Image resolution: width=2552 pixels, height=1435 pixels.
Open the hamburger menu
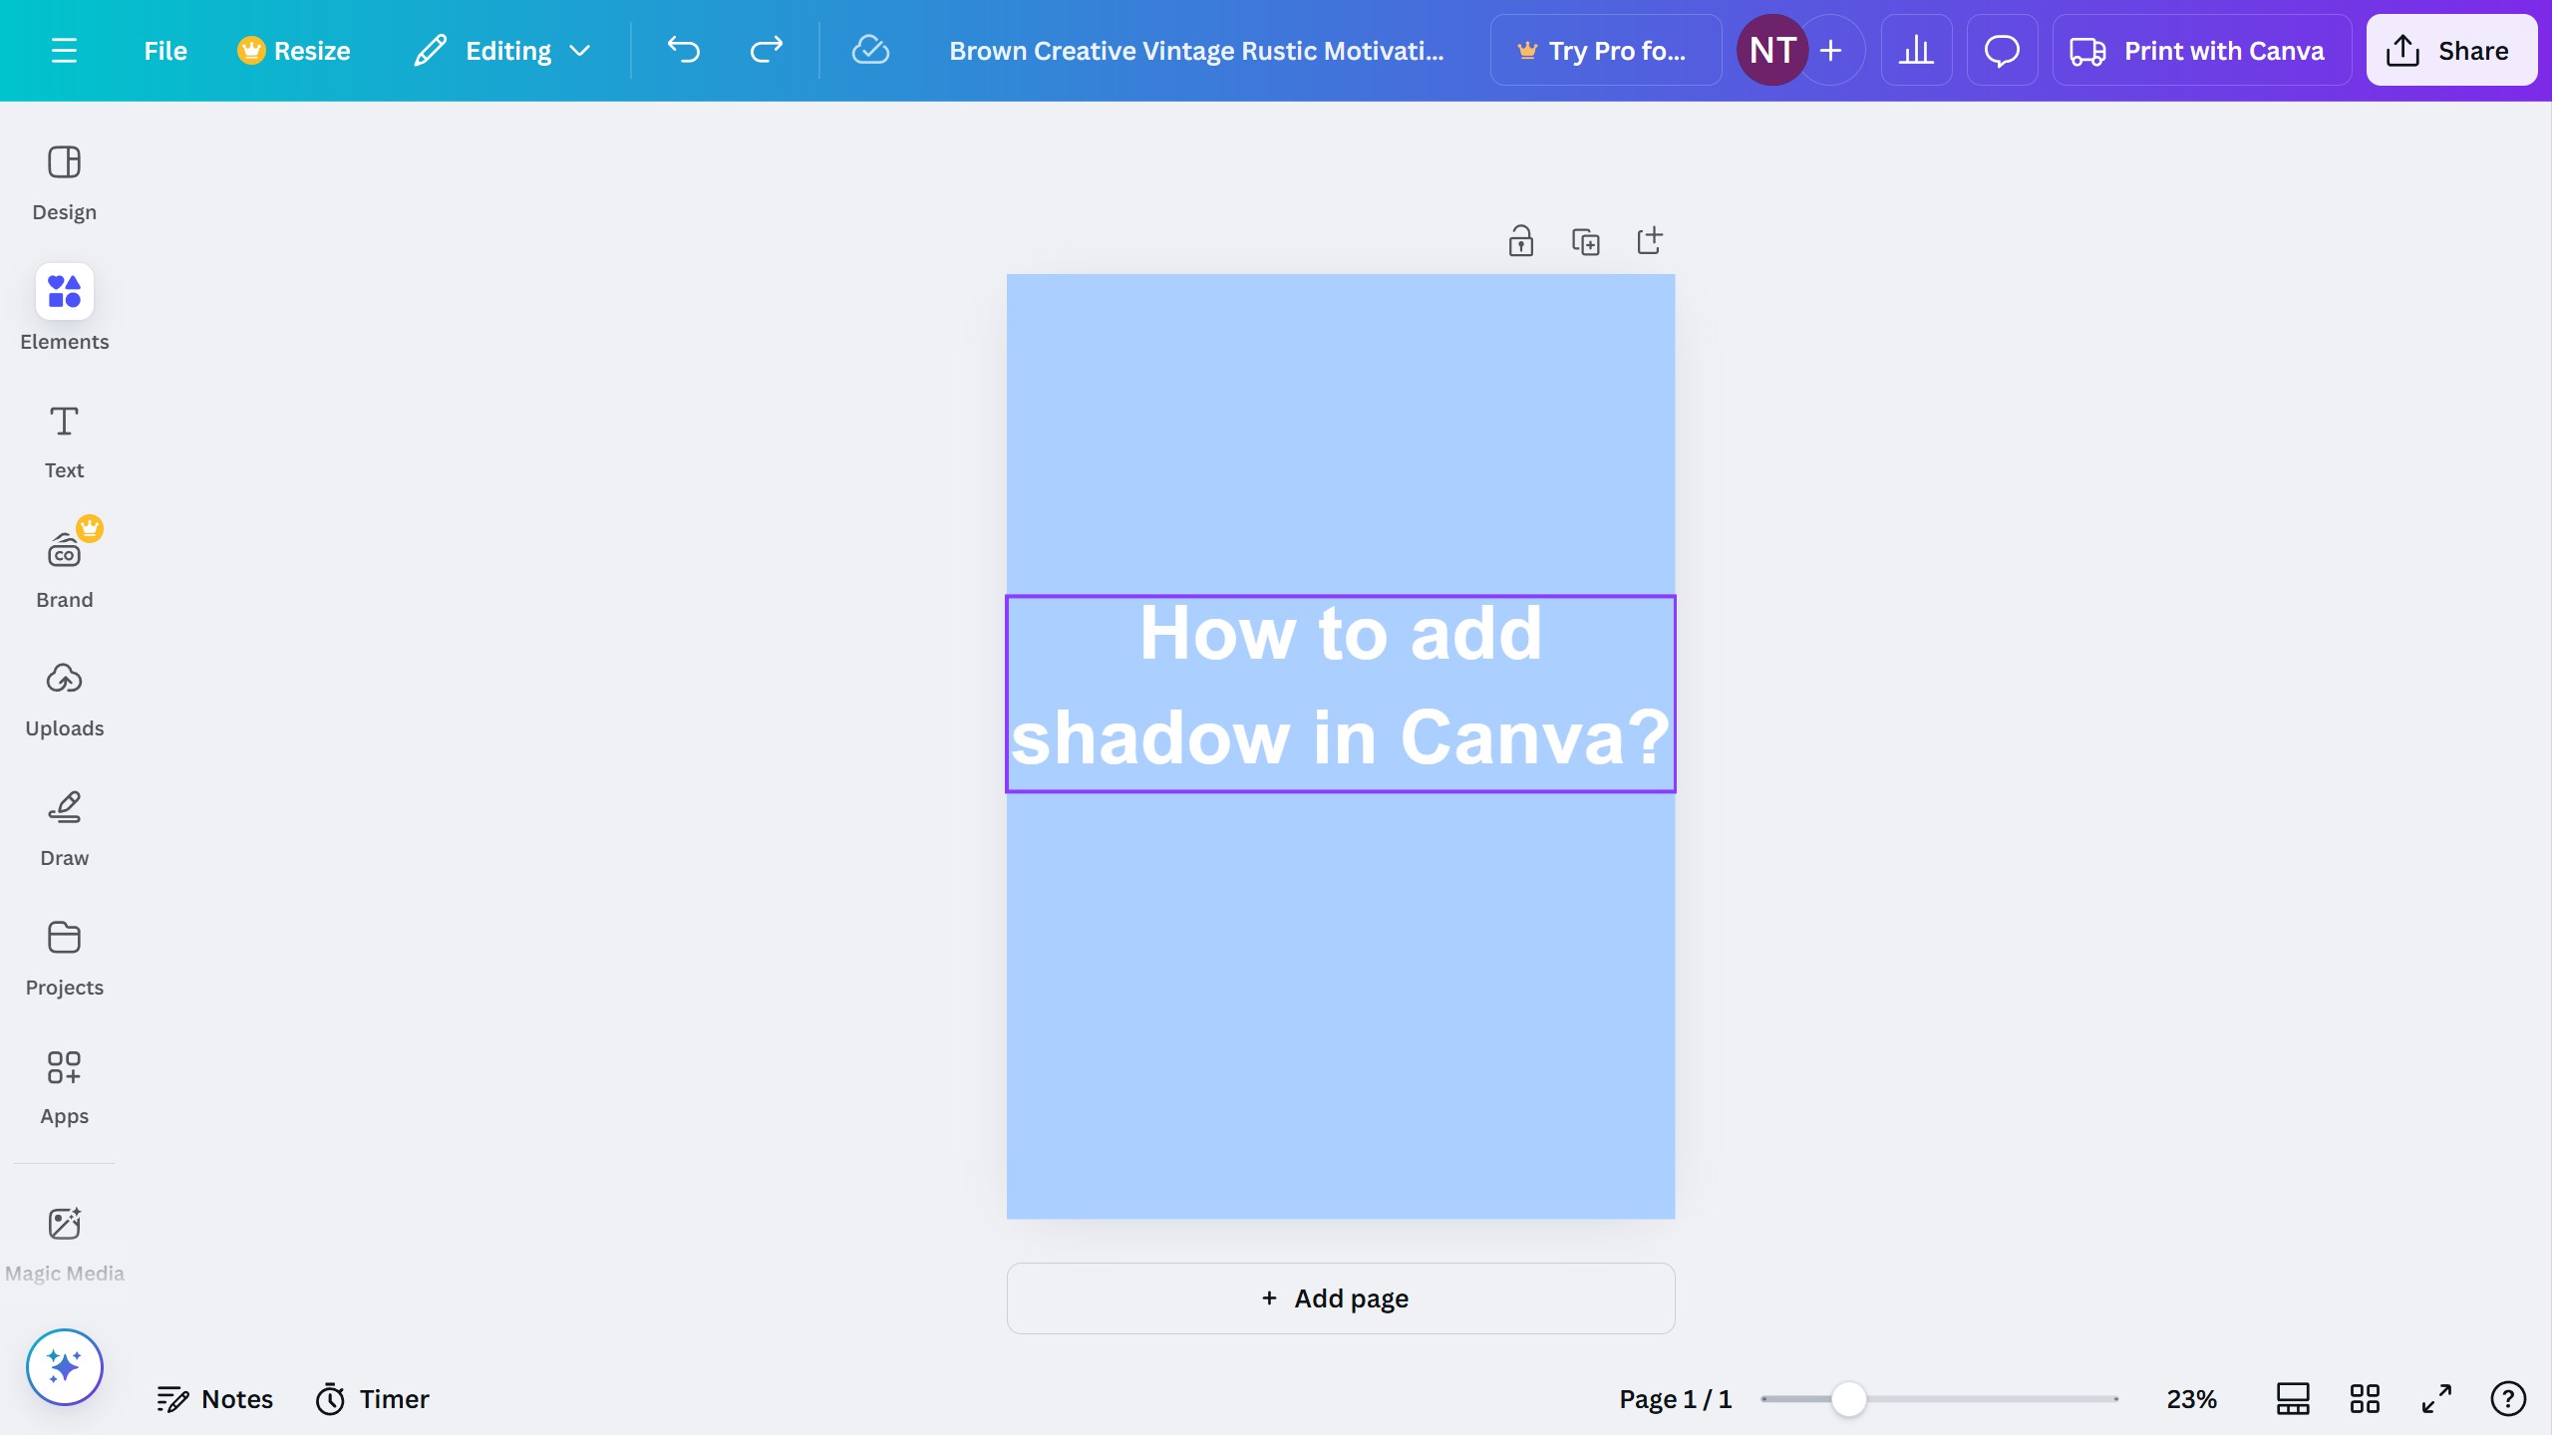(x=66, y=50)
